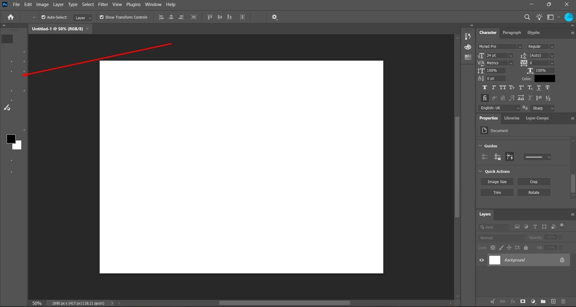Click the search magnifier icon

pyautogui.click(x=527, y=17)
